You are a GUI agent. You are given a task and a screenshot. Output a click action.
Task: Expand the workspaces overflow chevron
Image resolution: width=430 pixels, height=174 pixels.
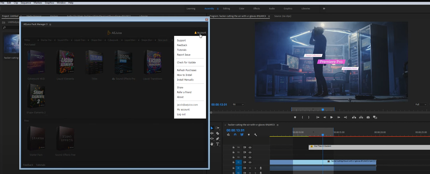(324, 9)
